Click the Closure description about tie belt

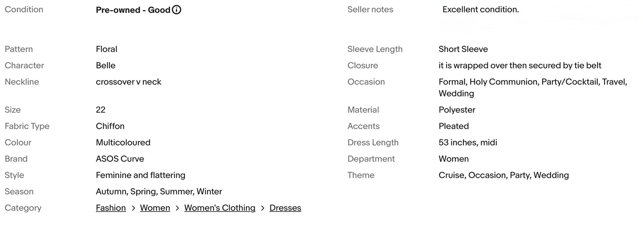coord(520,65)
